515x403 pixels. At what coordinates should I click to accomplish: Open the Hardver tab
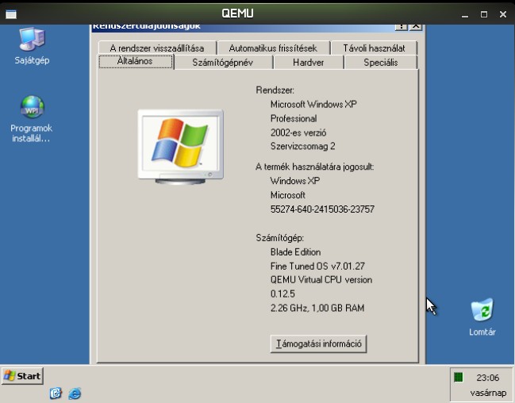coord(309,63)
